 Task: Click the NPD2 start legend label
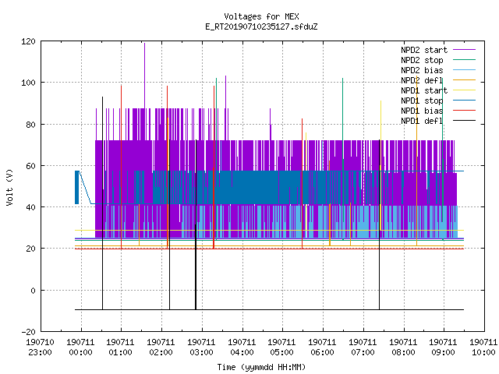pos(424,50)
